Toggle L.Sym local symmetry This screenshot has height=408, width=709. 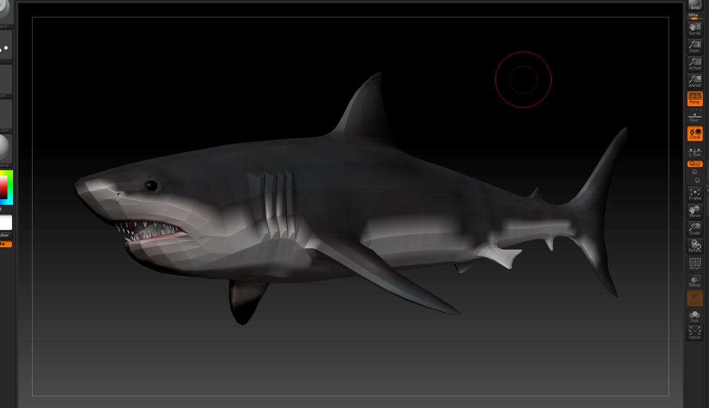tap(694, 152)
